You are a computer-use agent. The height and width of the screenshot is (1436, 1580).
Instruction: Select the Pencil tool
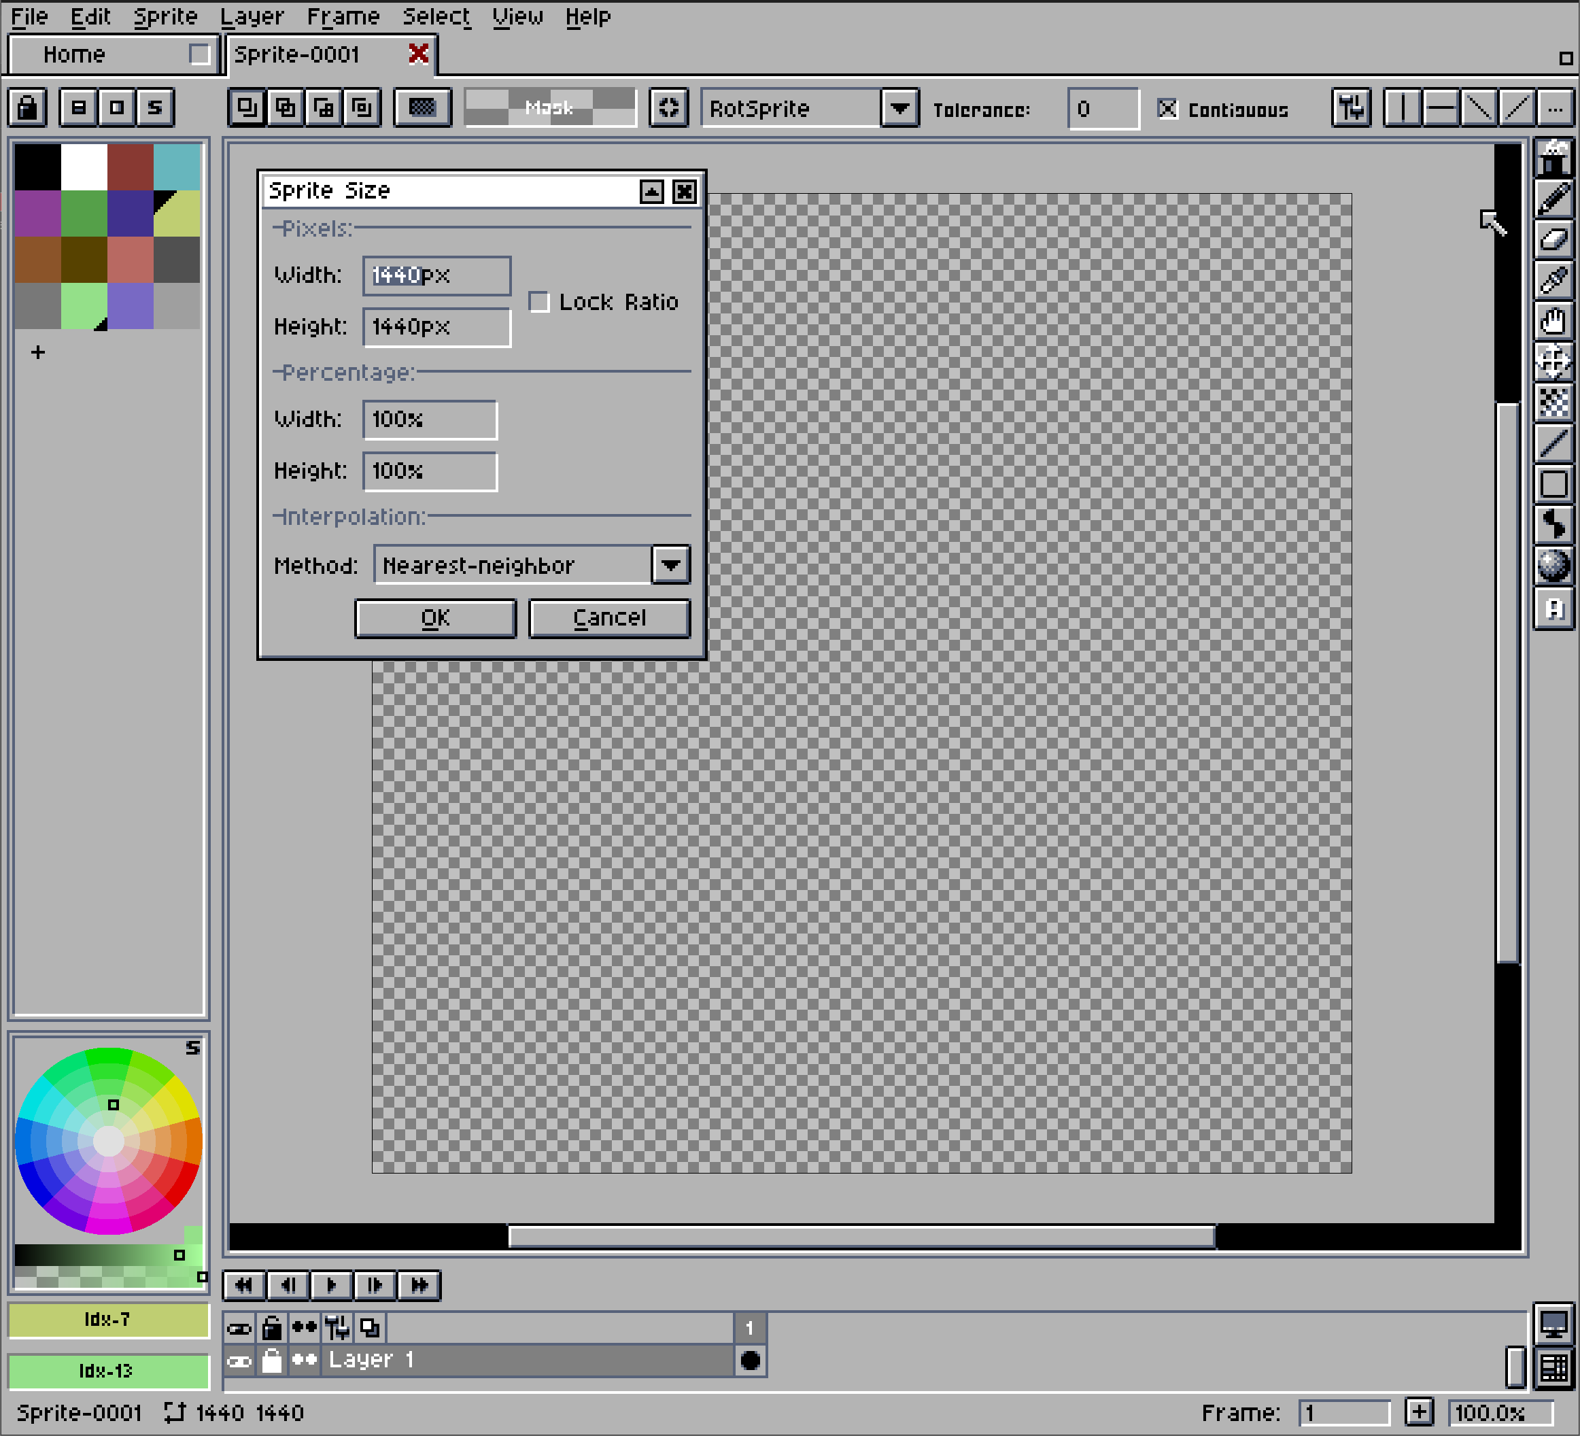click(x=1553, y=199)
